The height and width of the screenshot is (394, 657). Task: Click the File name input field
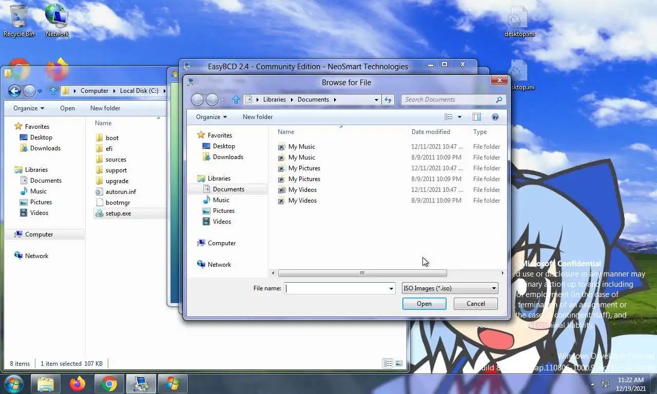[336, 288]
